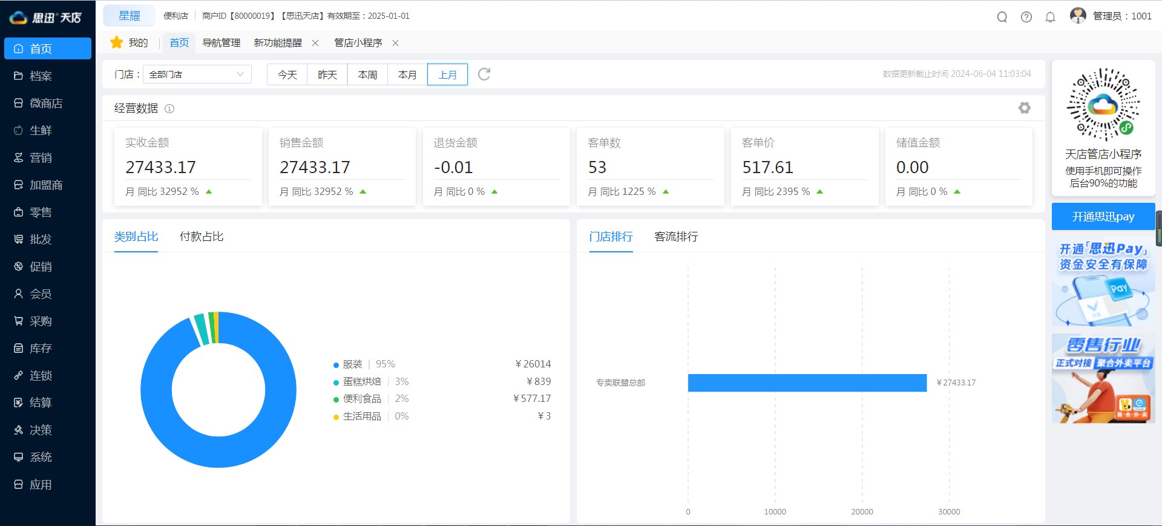The image size is (1162, 526).
Task: Click the info icon beside 经营数据
Action: 169,109
